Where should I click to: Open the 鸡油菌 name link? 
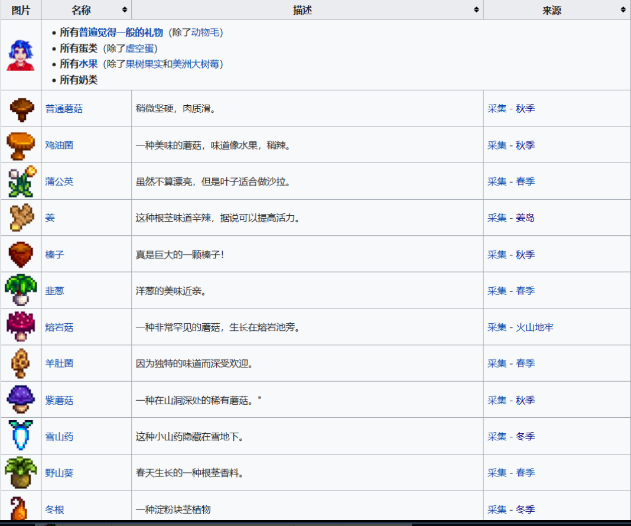click(x=59, y=145)
